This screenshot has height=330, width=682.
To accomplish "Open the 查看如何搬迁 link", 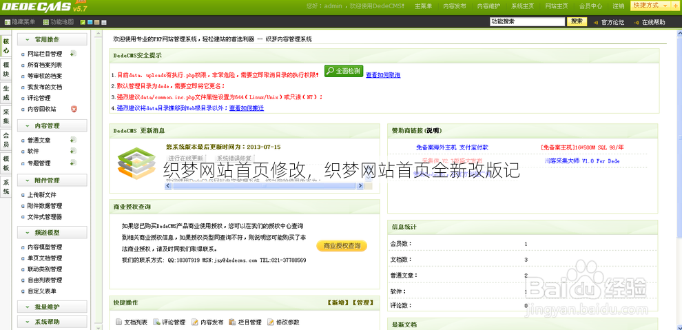I will 247,108.
